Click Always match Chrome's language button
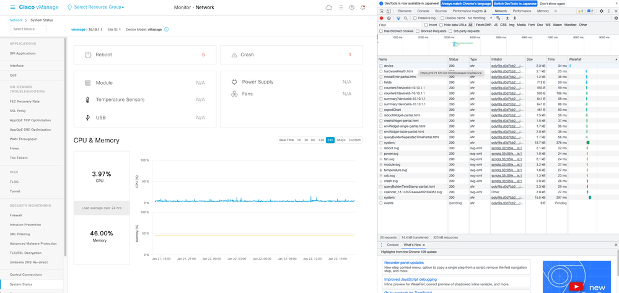This screenshot has width=619, height=293. point(466,3)
